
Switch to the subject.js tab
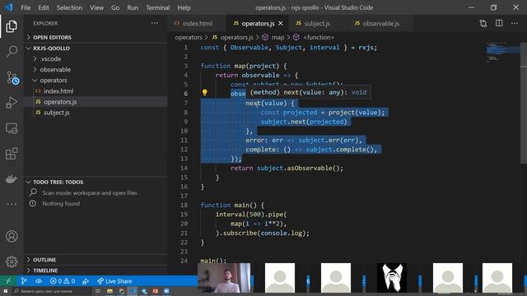coord(316,23)
